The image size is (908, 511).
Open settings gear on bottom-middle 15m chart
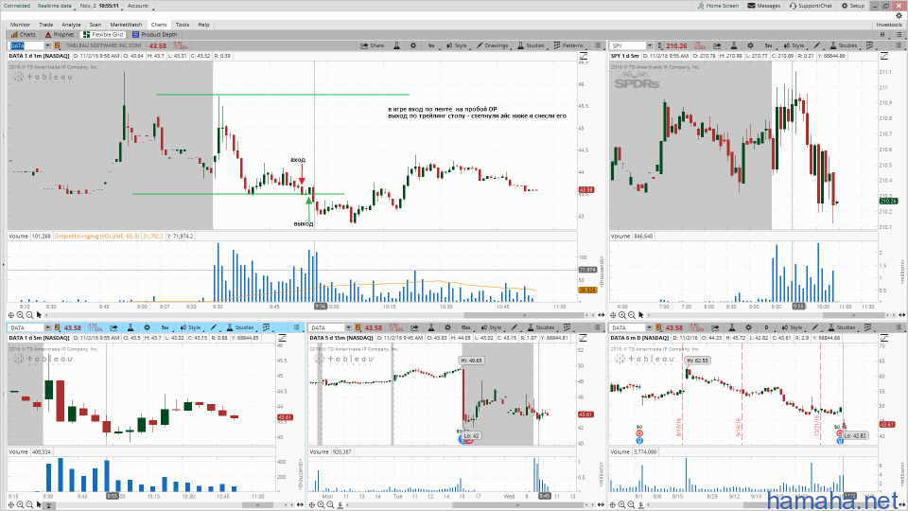click(x=447, y=327)
